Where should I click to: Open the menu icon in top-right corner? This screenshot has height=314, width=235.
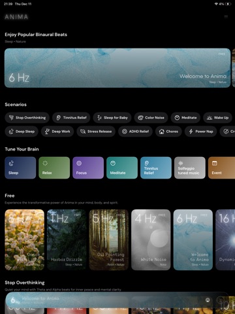(226, 16)
